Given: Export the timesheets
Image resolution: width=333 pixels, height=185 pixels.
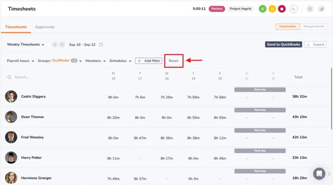Looking at the screenshot, I should [x=315, y=44].
